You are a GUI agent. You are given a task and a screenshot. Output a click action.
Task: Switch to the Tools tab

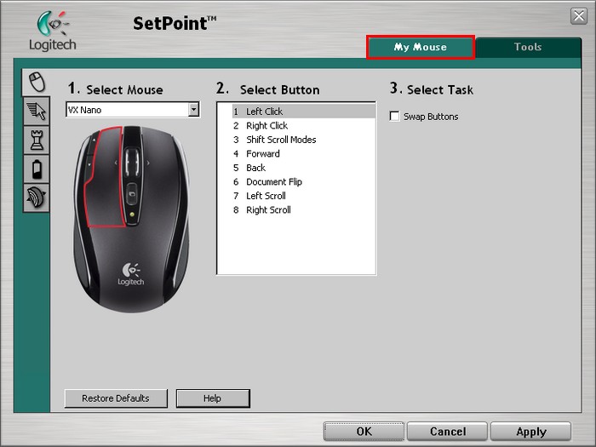[x=527, y=48]
